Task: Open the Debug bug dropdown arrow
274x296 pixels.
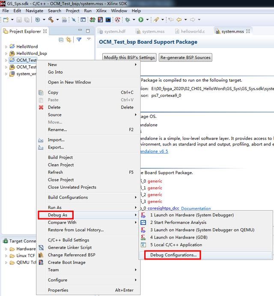Action: point(134,20)
